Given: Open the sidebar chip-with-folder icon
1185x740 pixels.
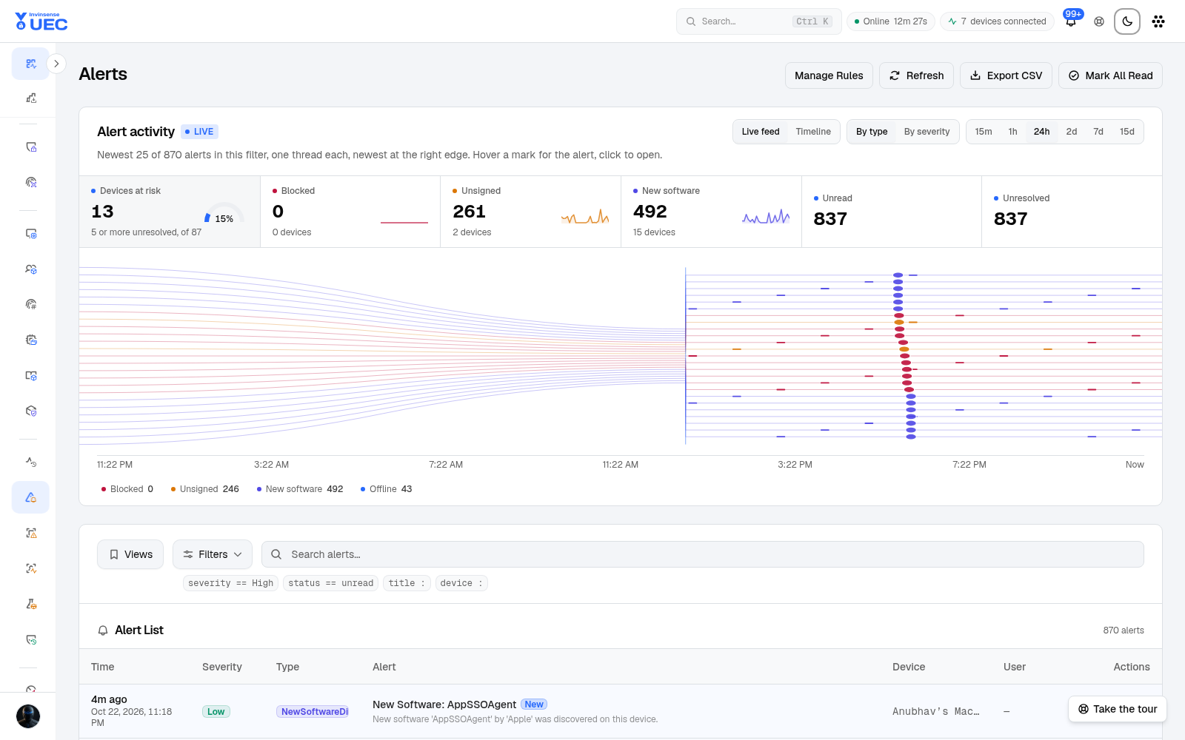Looking at the screenshot, I should [x=31, y=340].
